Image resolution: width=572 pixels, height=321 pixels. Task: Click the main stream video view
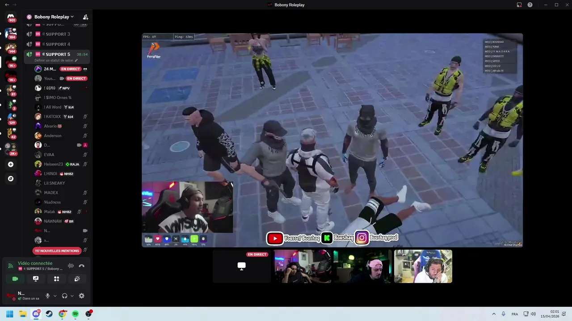[x=332, y=140]
